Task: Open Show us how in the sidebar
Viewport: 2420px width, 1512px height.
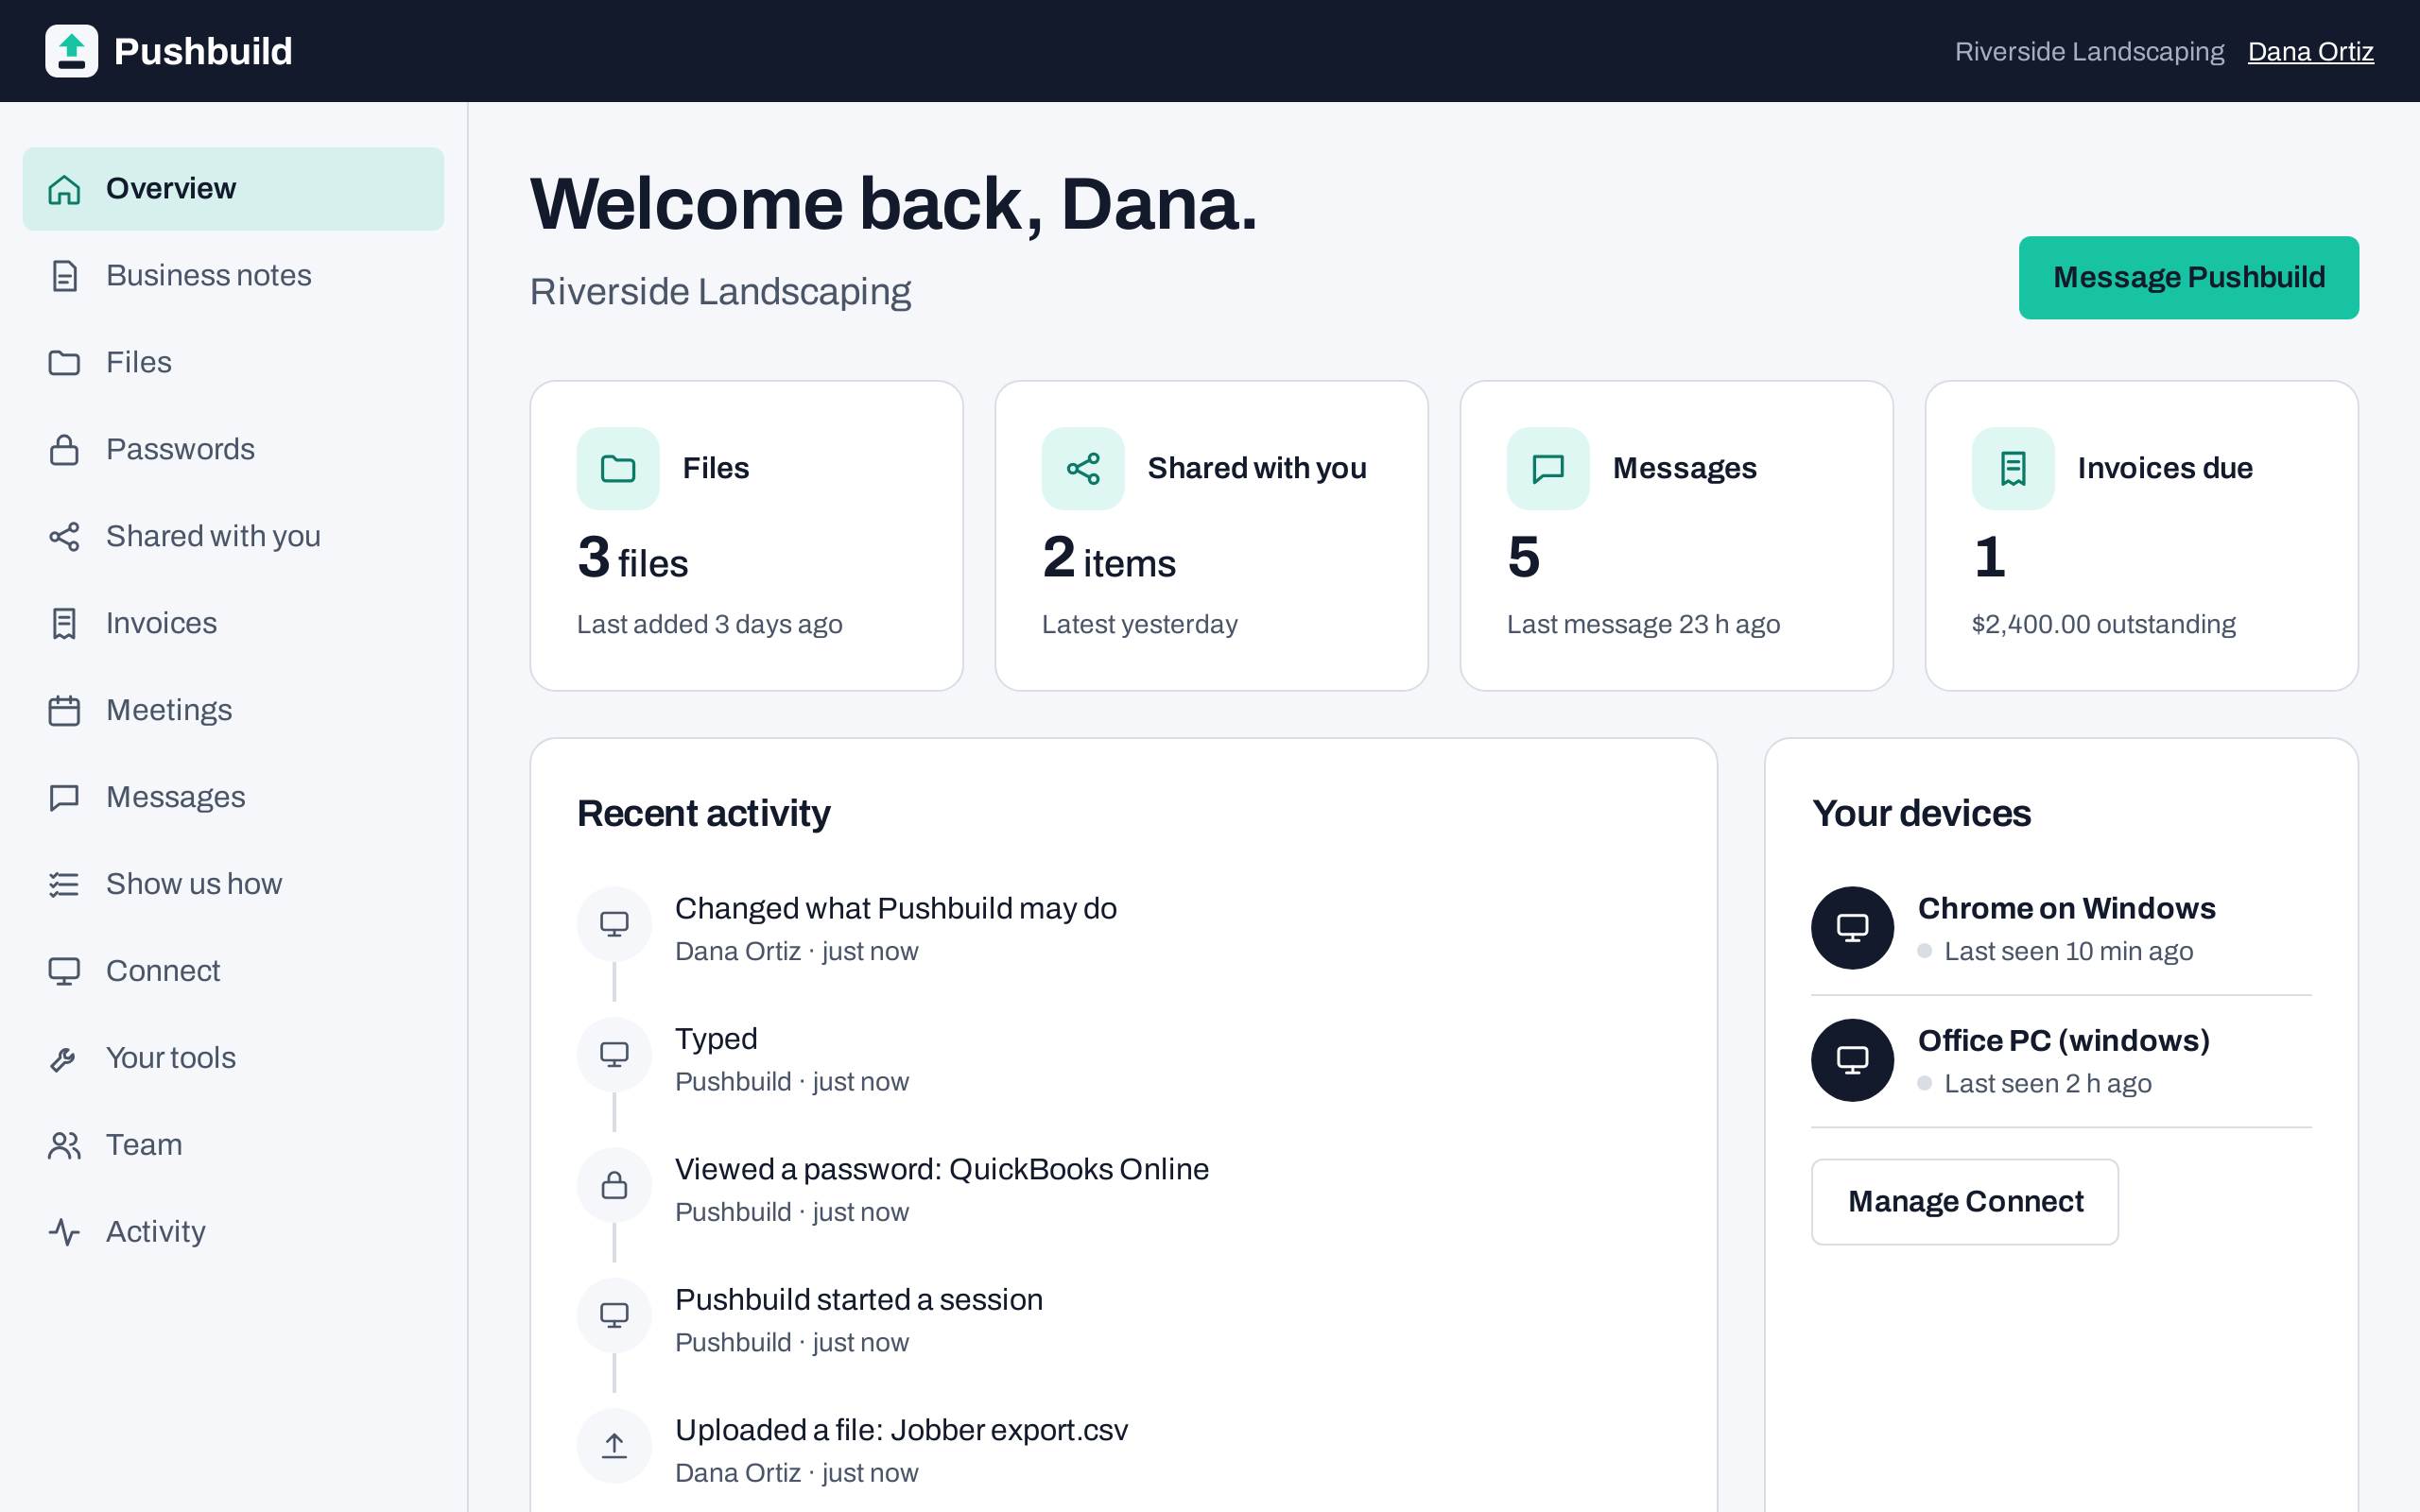Action: point(233,885)
